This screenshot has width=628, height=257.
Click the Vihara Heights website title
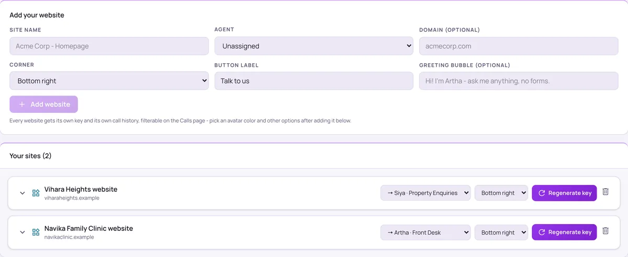(x=81, y=189)
